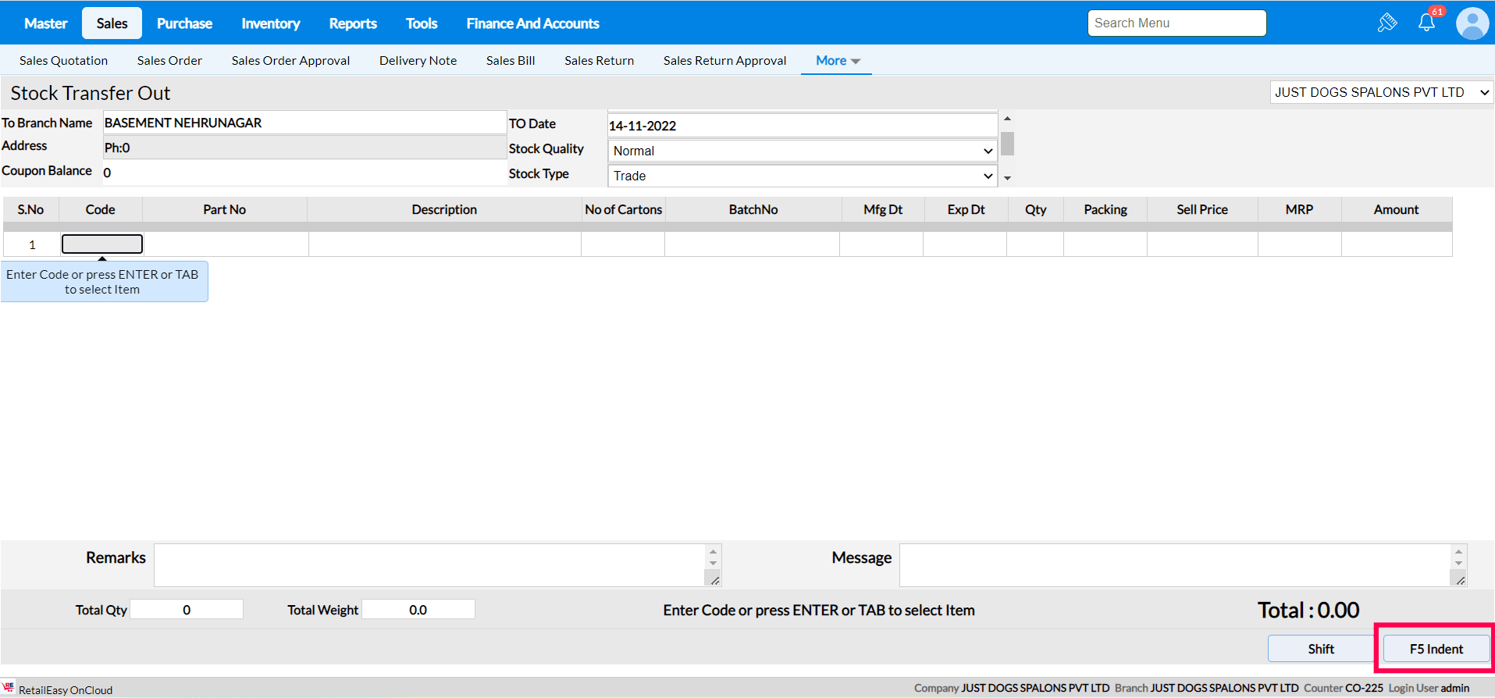Click the Code cell in row 1
The width and height of the screenshot is (1495, 698).
(102, 244)
